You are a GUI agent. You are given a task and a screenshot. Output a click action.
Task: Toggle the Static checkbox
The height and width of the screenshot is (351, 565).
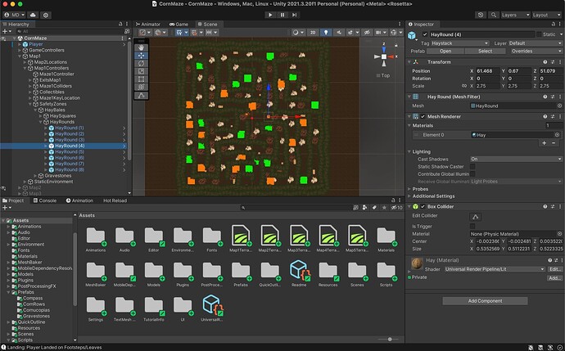coord(539,34)
